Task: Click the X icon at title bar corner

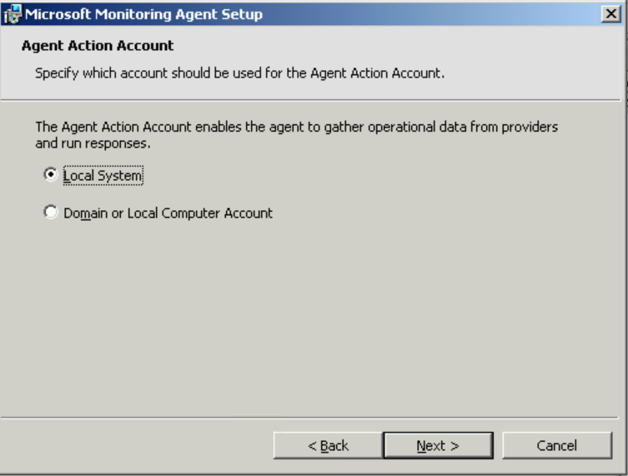Action: (x=610, y=14)
